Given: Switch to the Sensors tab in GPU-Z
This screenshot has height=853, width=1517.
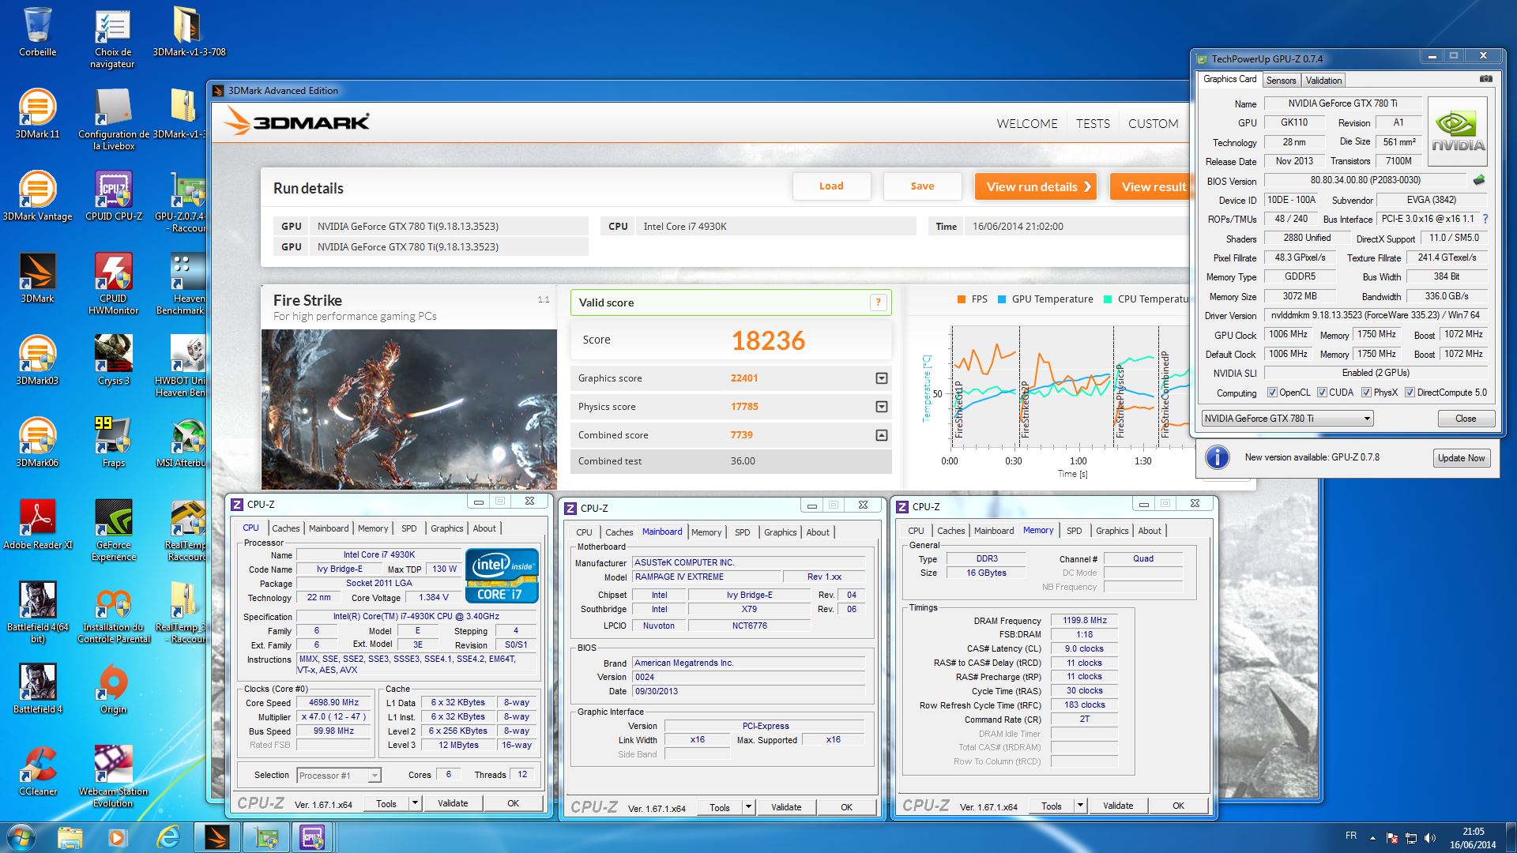Looking at the screenshot, I should [x=1281, y=81].
